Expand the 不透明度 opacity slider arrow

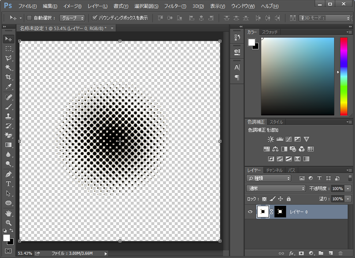click(348, 189)
